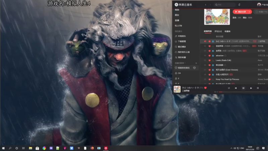Open Microsoft Store from the taskbar
The height and width of the screenshot is (151, 268).
pyautogui.click(x=37, y=148)
